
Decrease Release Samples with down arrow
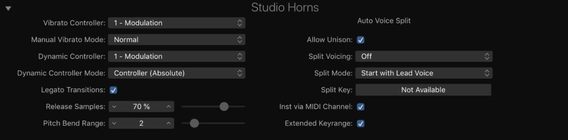point(114,107)
